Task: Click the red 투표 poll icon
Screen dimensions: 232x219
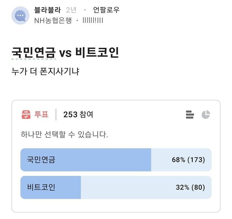Action: coord(26,115)
